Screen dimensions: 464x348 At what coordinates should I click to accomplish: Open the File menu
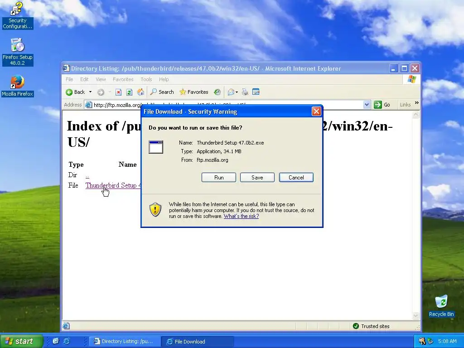pos(69,79)
